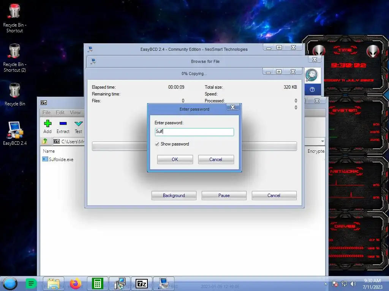Switch to 7-Zip taskbar button

point(142,283)
